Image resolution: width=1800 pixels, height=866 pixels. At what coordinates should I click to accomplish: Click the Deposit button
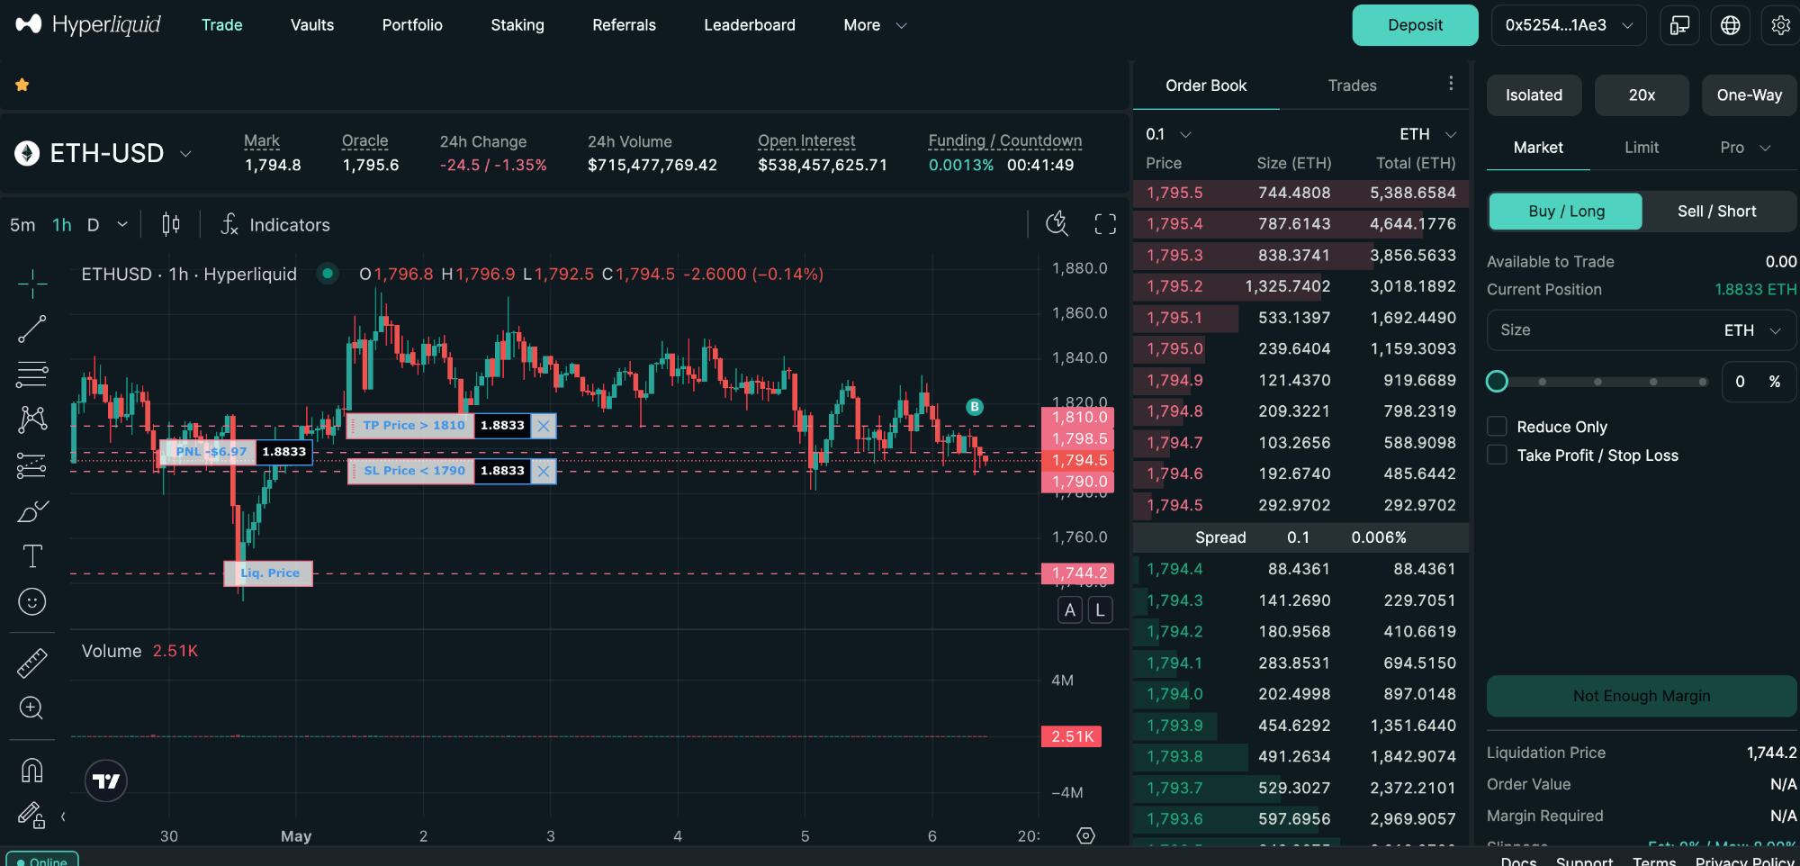click(1415, 25)
